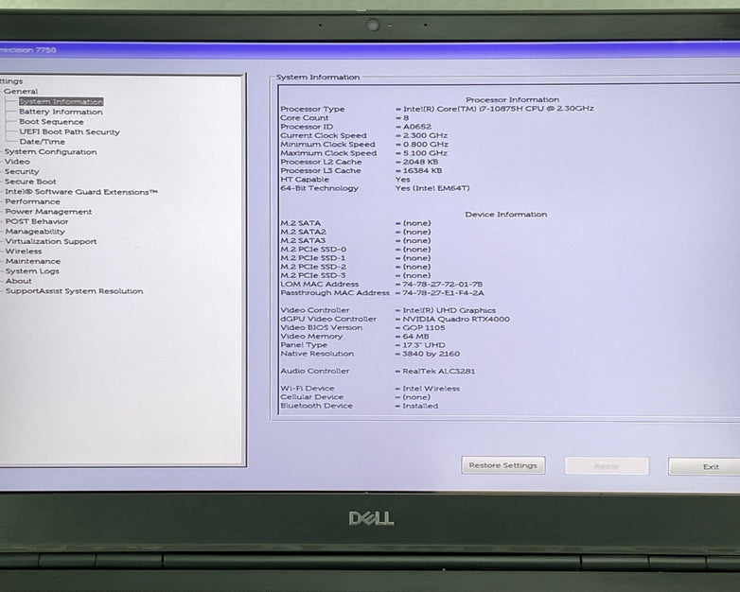This screenshot has width=740, height=592.
Task: Open the Manageability category
Action: tap(35, 232)
